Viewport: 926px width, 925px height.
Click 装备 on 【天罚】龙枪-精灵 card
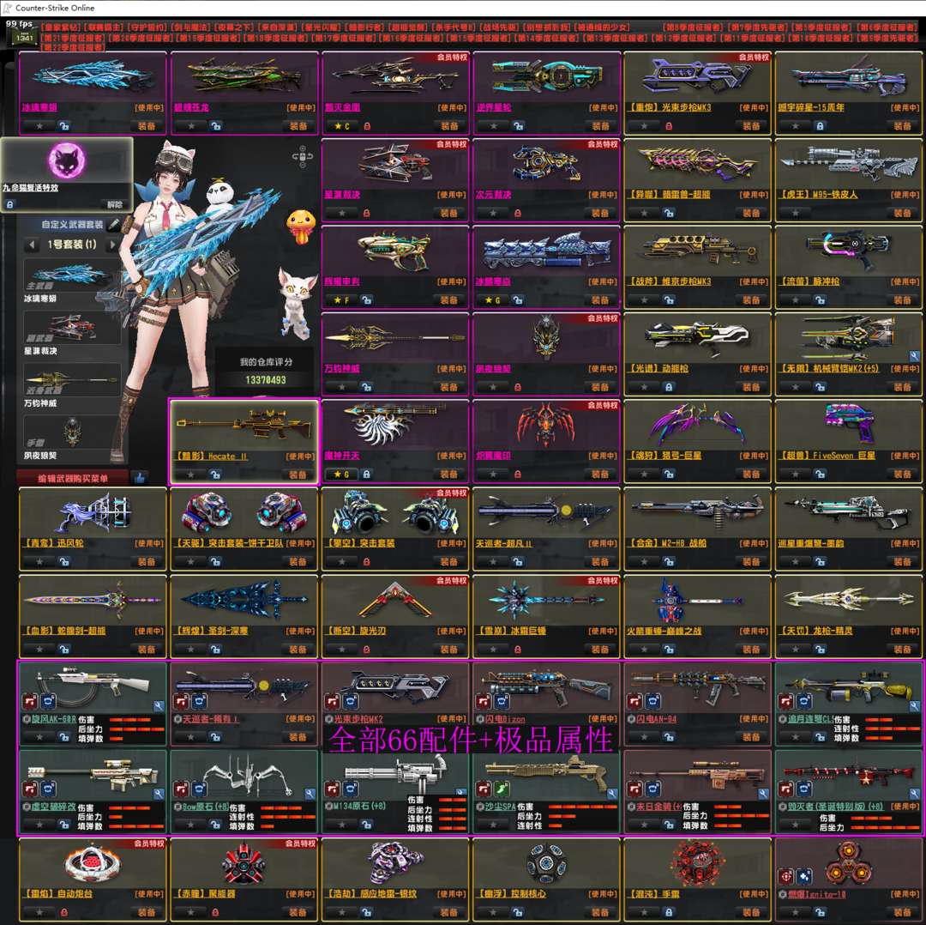[x=902, y=649]
